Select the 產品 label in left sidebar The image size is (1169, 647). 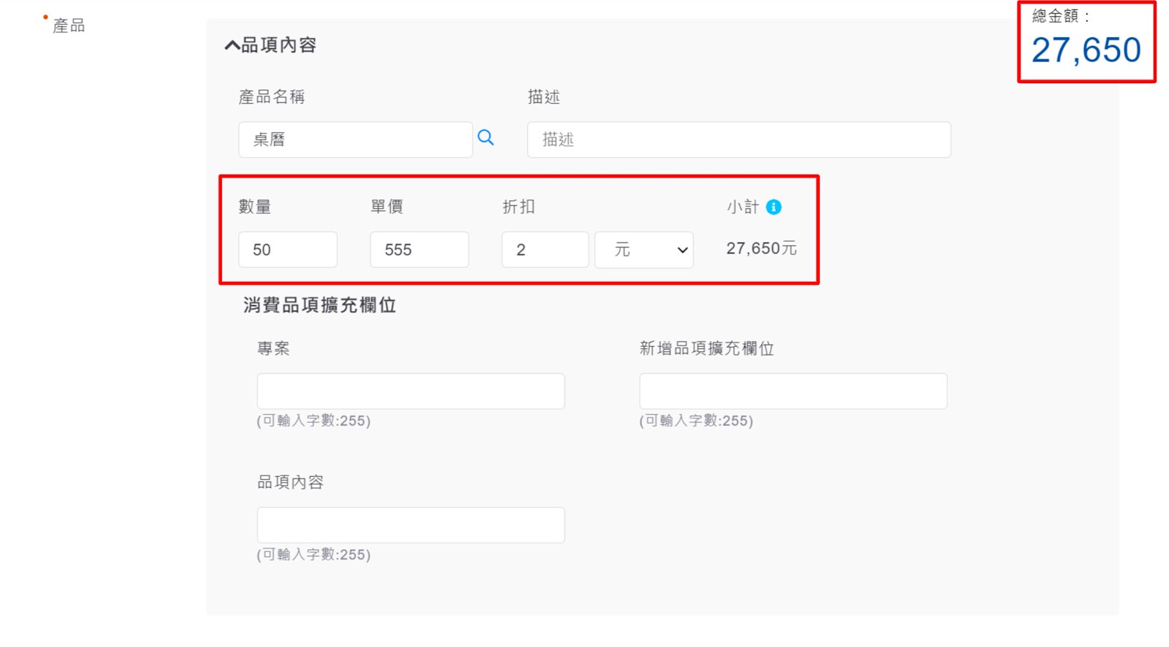(69, 26)
